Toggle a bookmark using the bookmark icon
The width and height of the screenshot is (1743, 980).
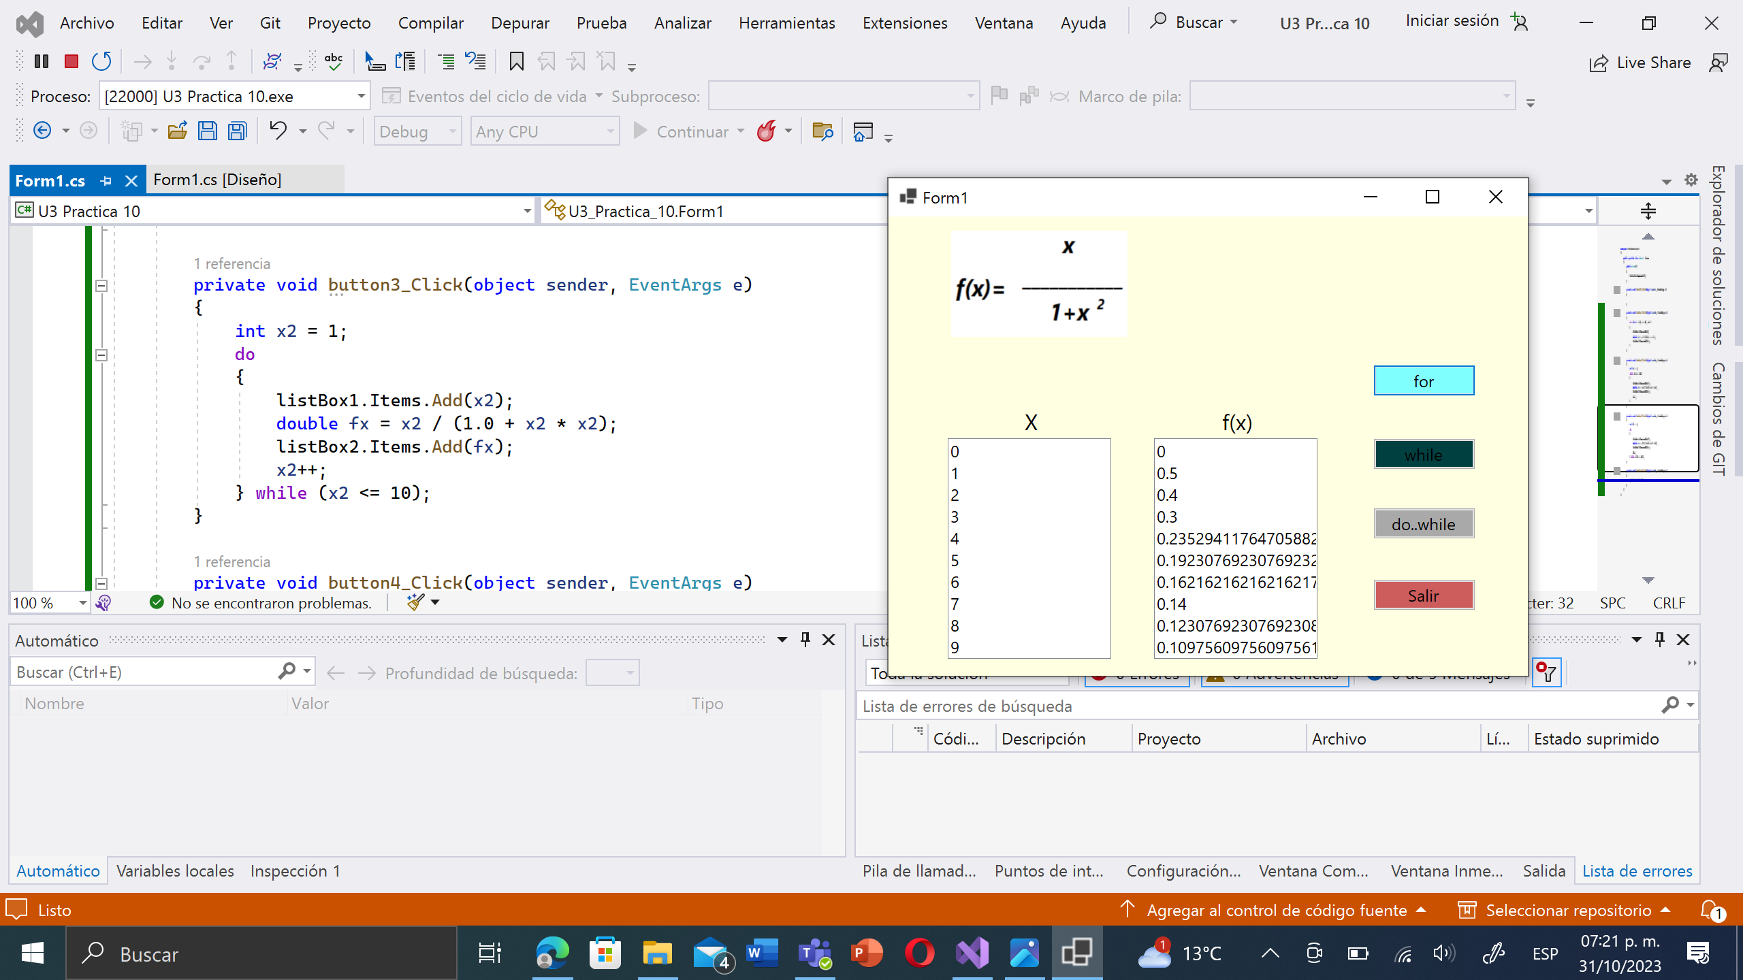pyautogui.click(x=516, y=62)
